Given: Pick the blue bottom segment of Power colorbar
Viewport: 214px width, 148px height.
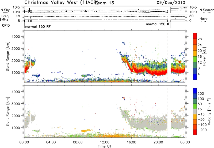Looking at the screenshot, I should [x=195, y=77].
